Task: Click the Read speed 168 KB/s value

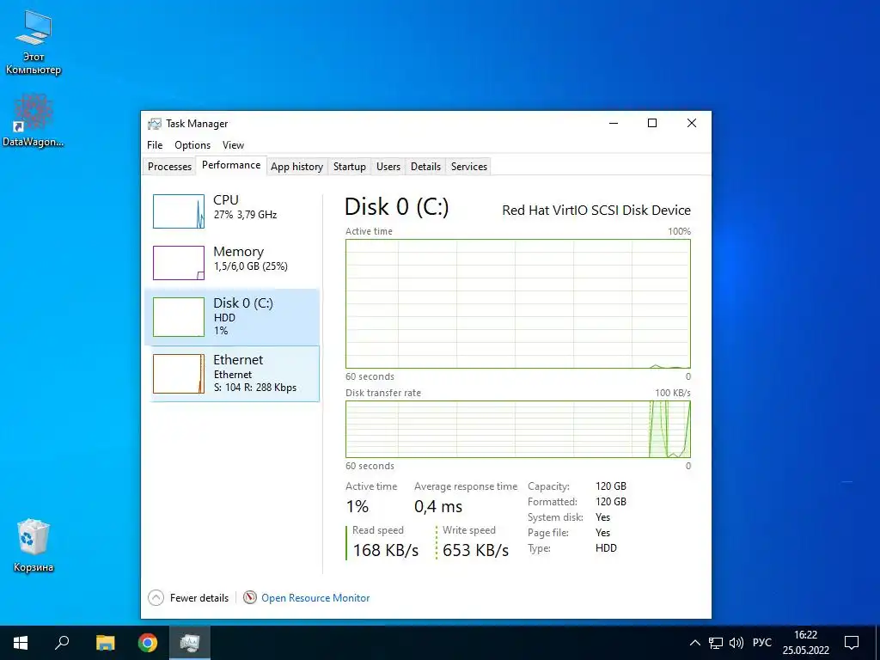Action: 386,550
